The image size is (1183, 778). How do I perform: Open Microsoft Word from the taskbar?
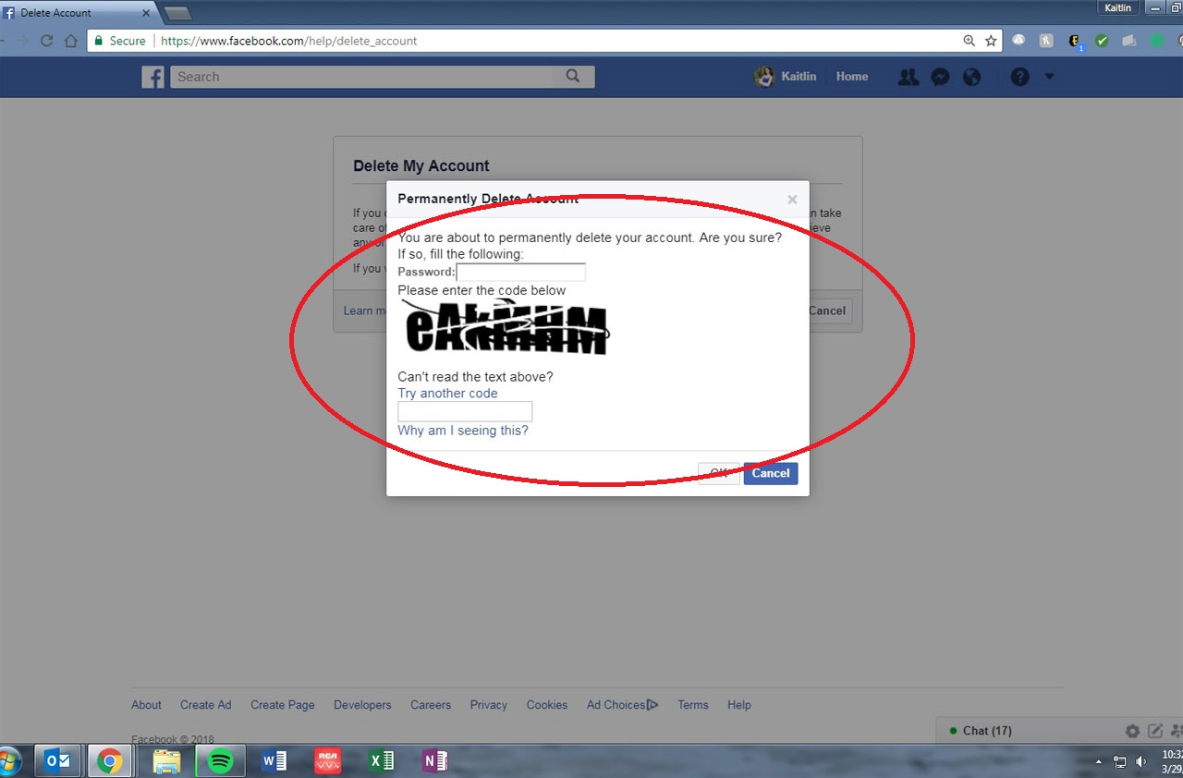coord(274,761)
